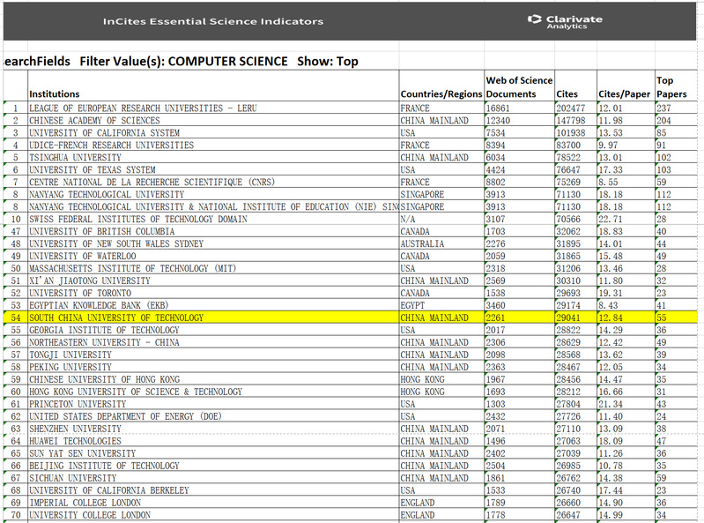
Task: Click the Filter Value(s): COMPUTER SCIENCE text
Action: pyautogui.click(x=183, y=61)
